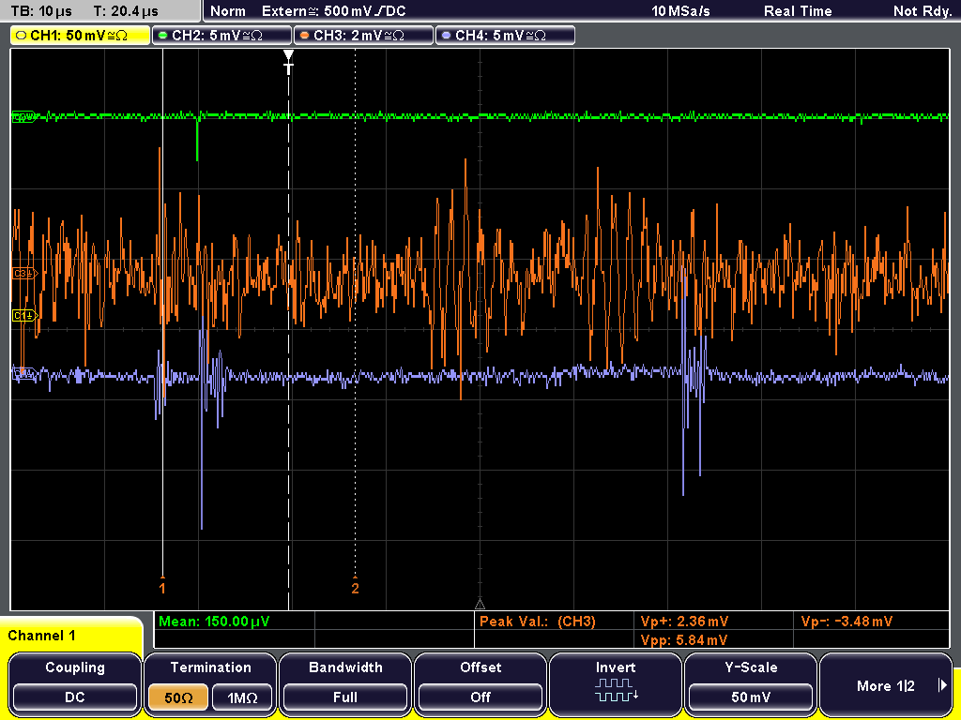Click the Channel 1 menu title
961x720 pixels.
(41, 636)
